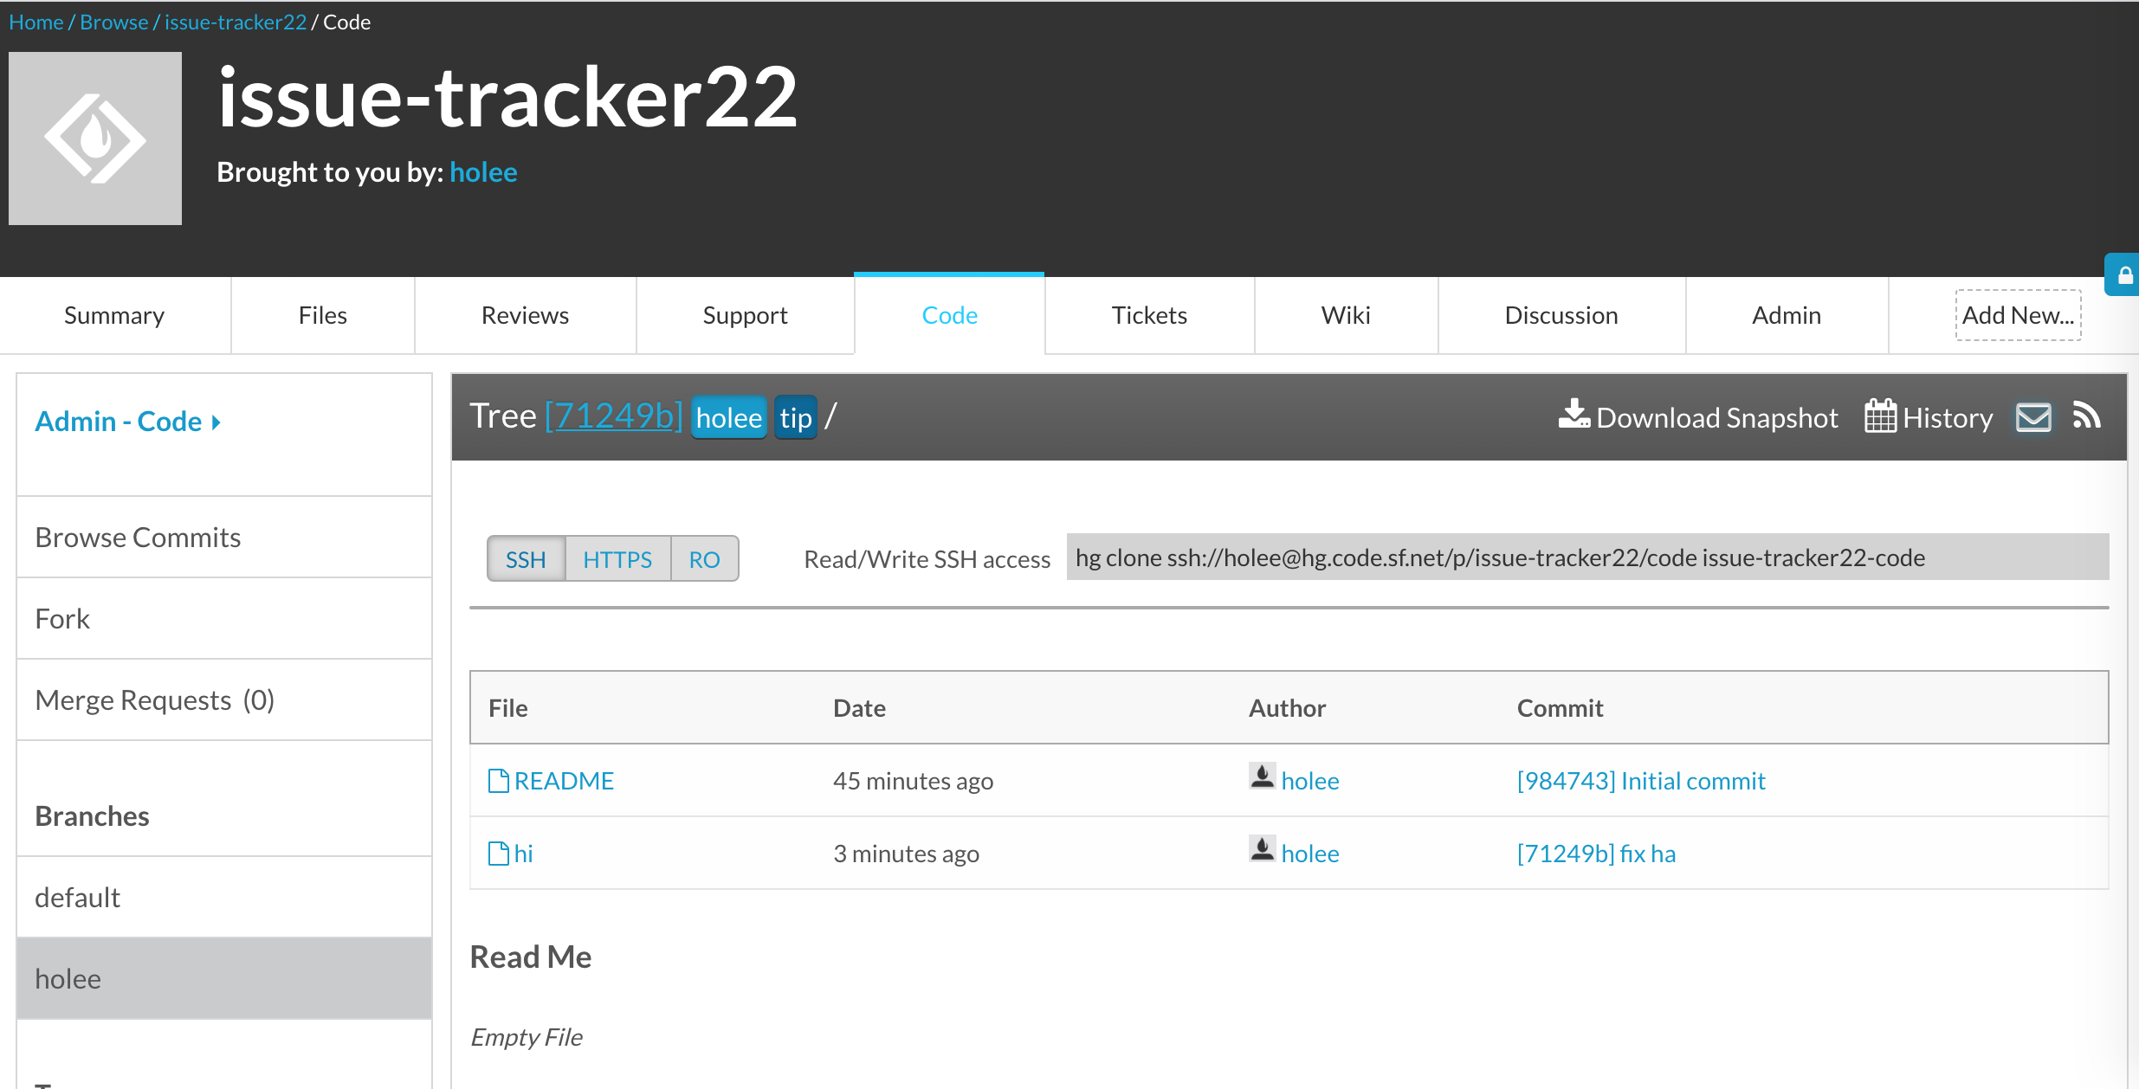Switch to the Wiki tab

point(1345,315)
